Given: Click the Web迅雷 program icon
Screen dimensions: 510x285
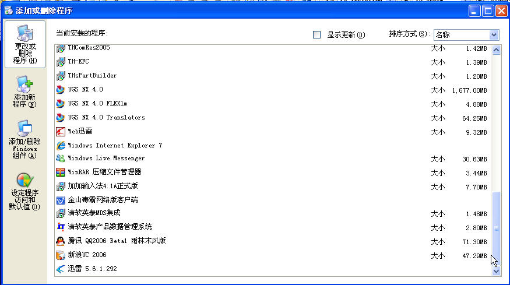Looking at the screenshot, I should tap(61, 132).
